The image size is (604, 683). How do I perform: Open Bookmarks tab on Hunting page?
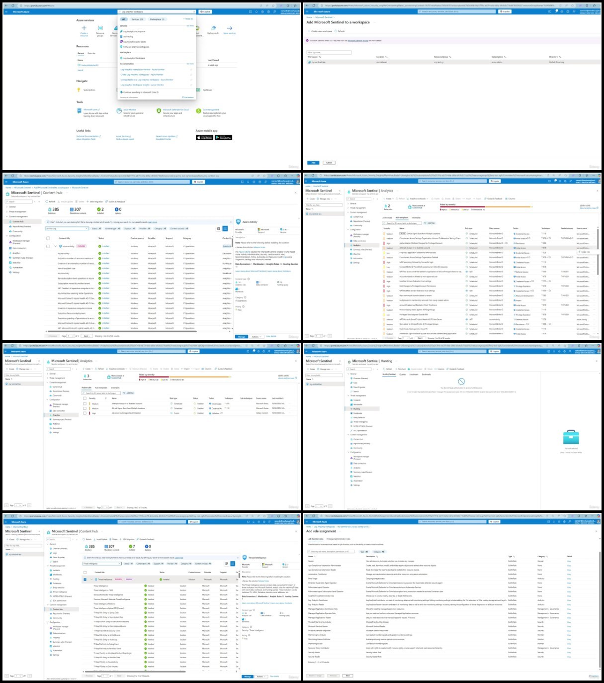tap(427, 375)
